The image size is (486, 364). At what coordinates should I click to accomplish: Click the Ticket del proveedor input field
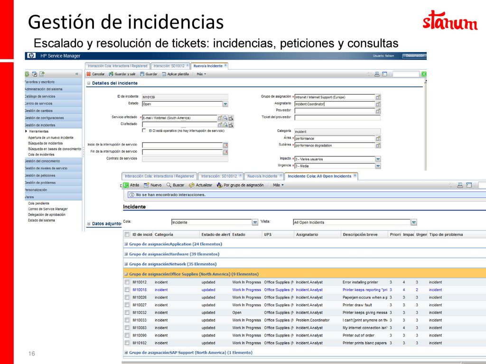point(337,118)
